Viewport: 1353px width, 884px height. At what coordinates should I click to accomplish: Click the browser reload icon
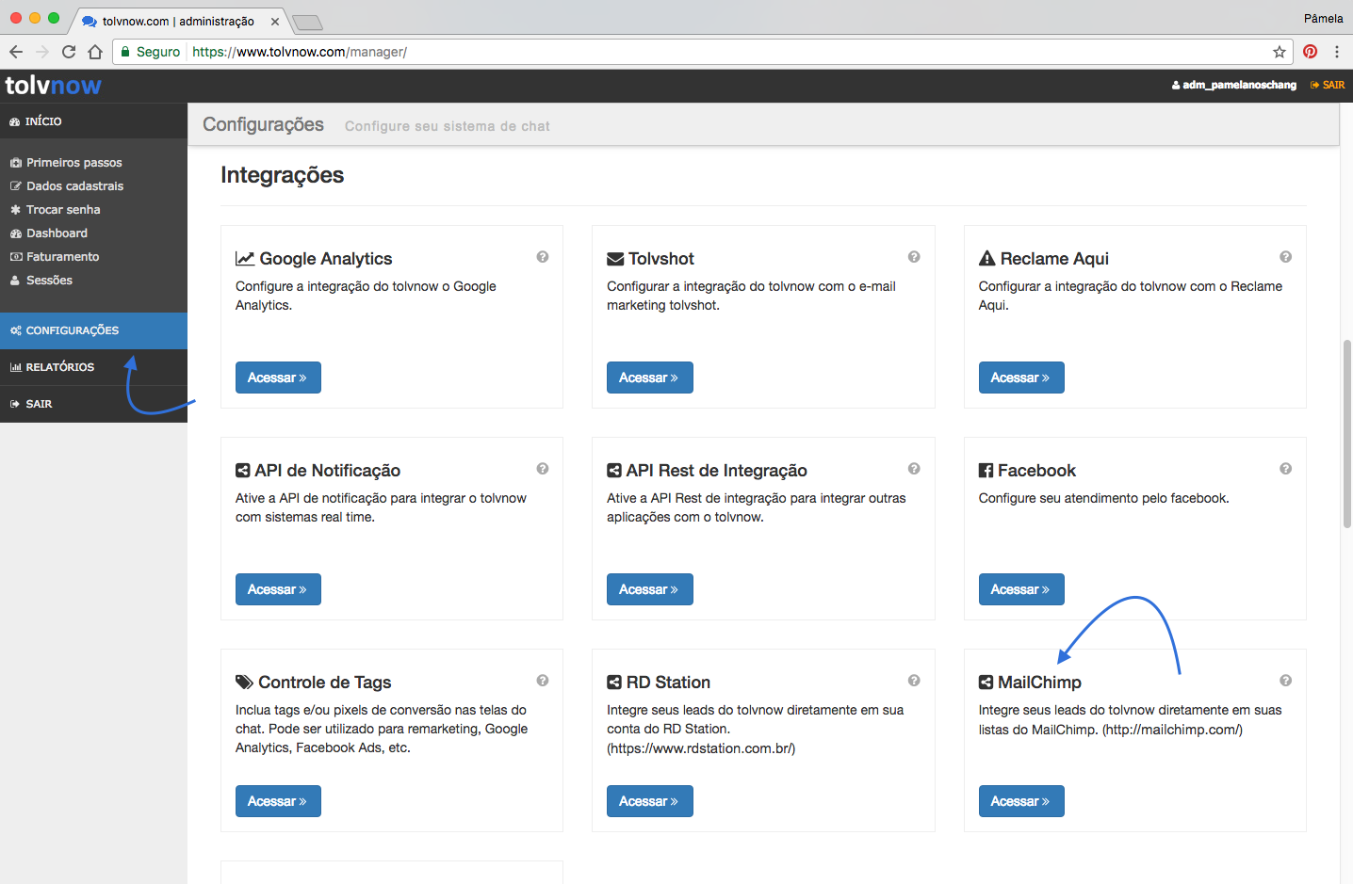(x=69, y=52)
